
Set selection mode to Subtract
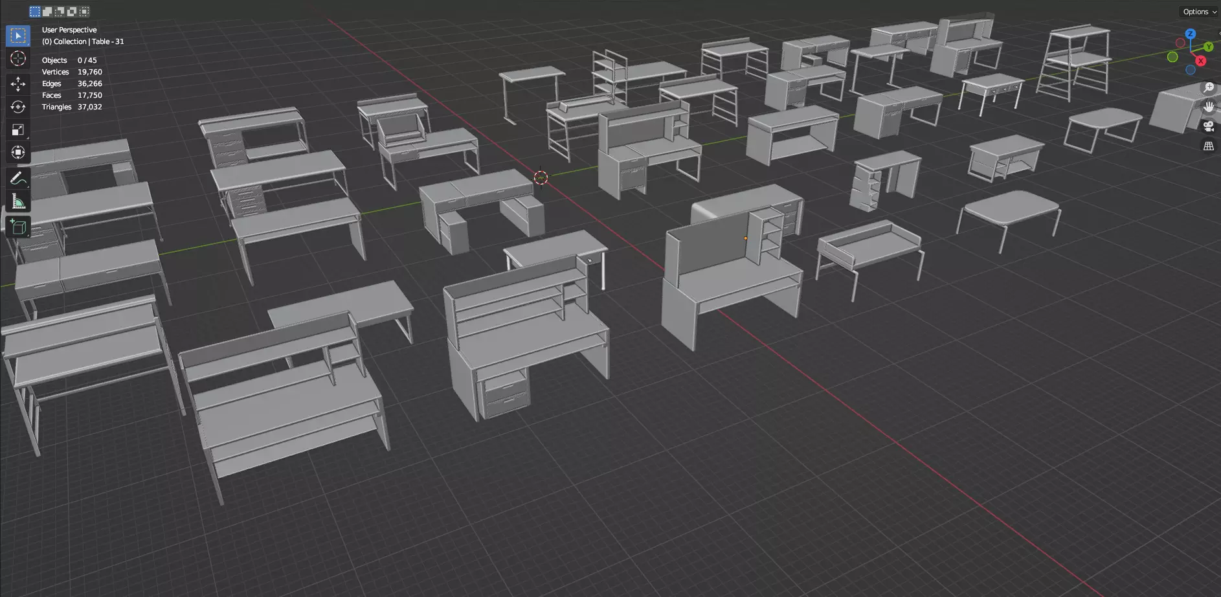tap(60, 12)
